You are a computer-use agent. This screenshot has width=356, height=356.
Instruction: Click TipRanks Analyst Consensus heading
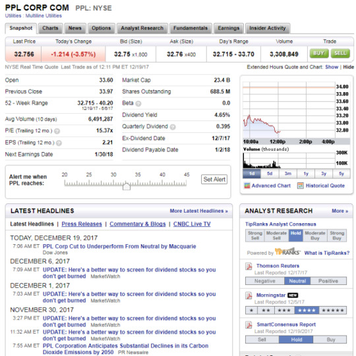pos(280,224)
